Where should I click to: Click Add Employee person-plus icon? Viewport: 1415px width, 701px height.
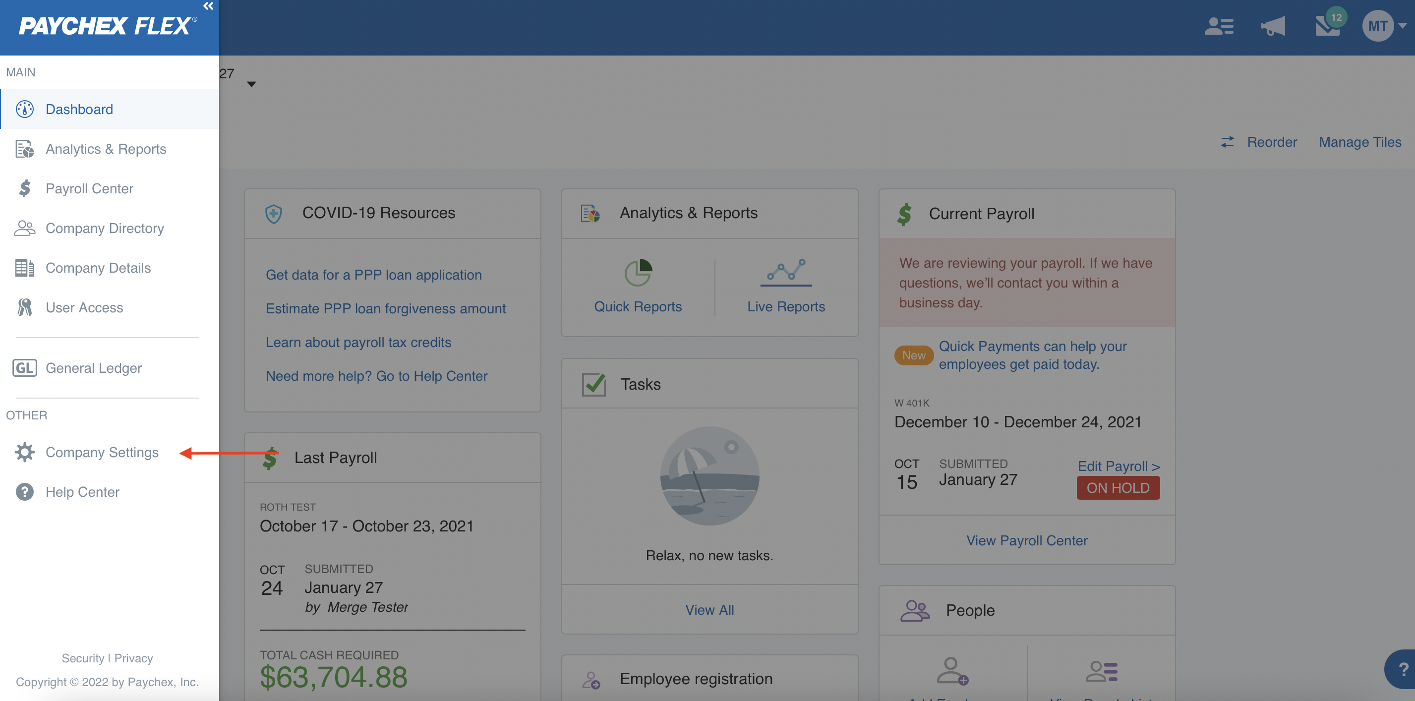pos(952,670)
